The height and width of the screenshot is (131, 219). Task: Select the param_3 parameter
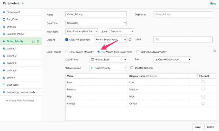coord(21,63)
